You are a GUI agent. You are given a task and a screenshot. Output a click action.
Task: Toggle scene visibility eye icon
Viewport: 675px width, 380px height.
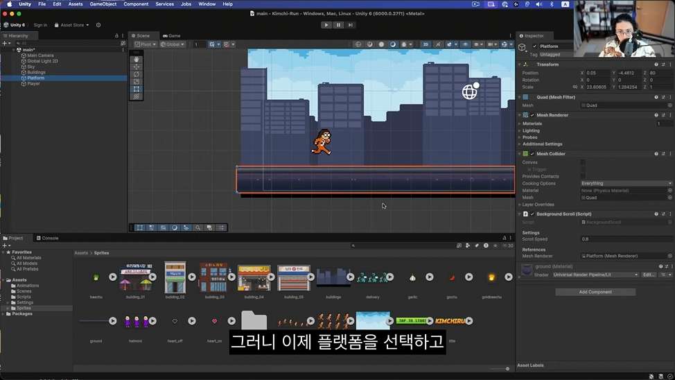point(465,44)
